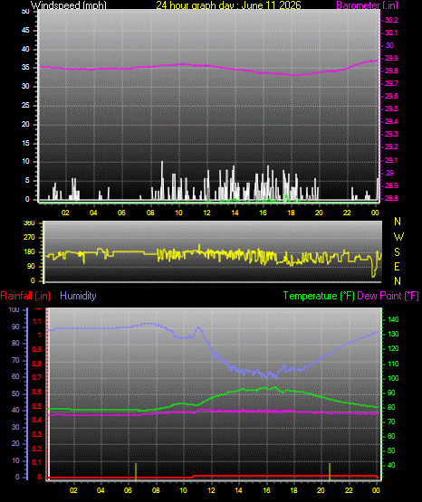Click the 120 value on temperature axis
This screenshot has height=502, width=422.
point(393,348)
